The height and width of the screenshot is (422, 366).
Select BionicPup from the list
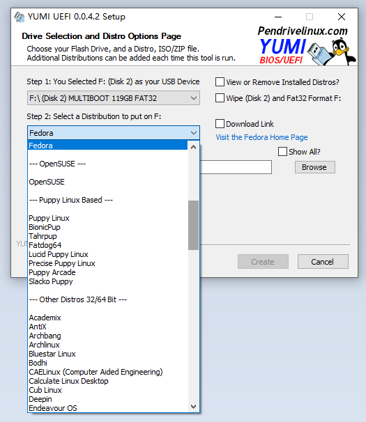(x=107, y=227)
